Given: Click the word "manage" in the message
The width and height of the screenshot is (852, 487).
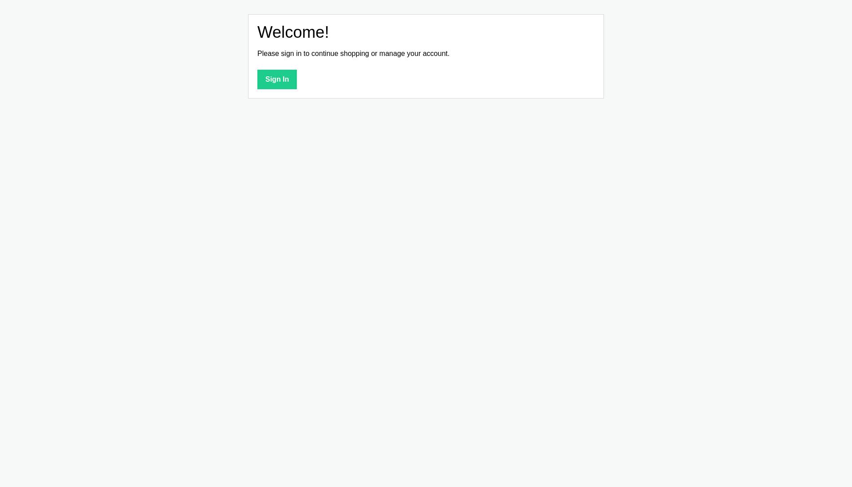Looking at the screenshot, I should [x=392, y=54].
